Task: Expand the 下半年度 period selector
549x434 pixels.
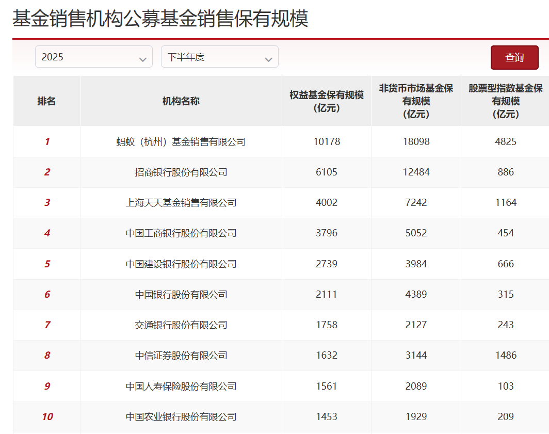Action: 219,57
